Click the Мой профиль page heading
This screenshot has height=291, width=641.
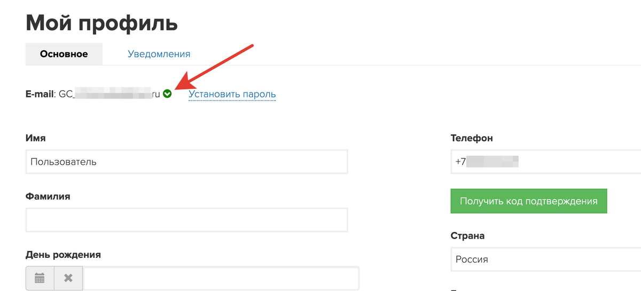[101, 24]
